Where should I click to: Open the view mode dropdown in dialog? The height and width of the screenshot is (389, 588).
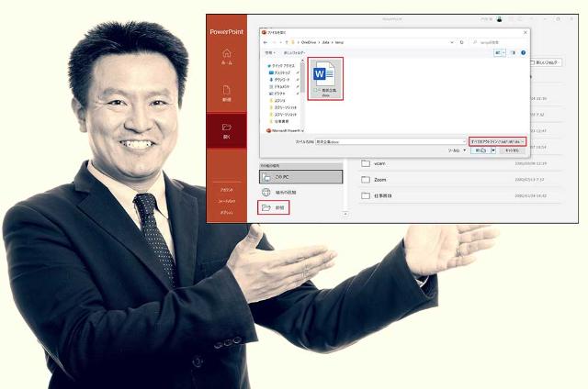(501, 53)
